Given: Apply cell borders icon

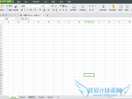Looking at the screenshot, I should tap(31, 10).
